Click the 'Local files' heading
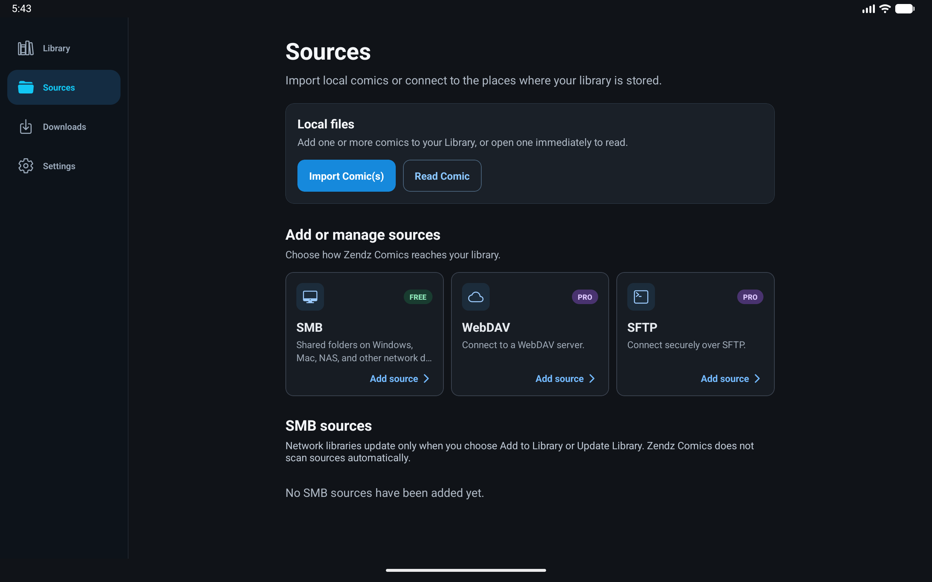Screen dimensions: 932x582 tap(326, 124)
